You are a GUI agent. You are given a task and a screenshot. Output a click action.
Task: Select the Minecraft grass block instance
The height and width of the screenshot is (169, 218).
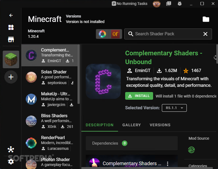click(11, 59)
